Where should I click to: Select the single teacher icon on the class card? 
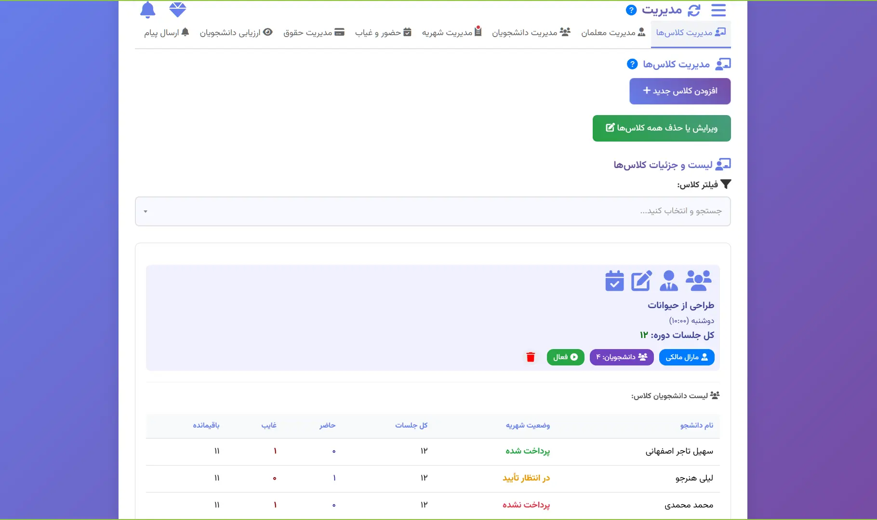click(x=669, y=281)
